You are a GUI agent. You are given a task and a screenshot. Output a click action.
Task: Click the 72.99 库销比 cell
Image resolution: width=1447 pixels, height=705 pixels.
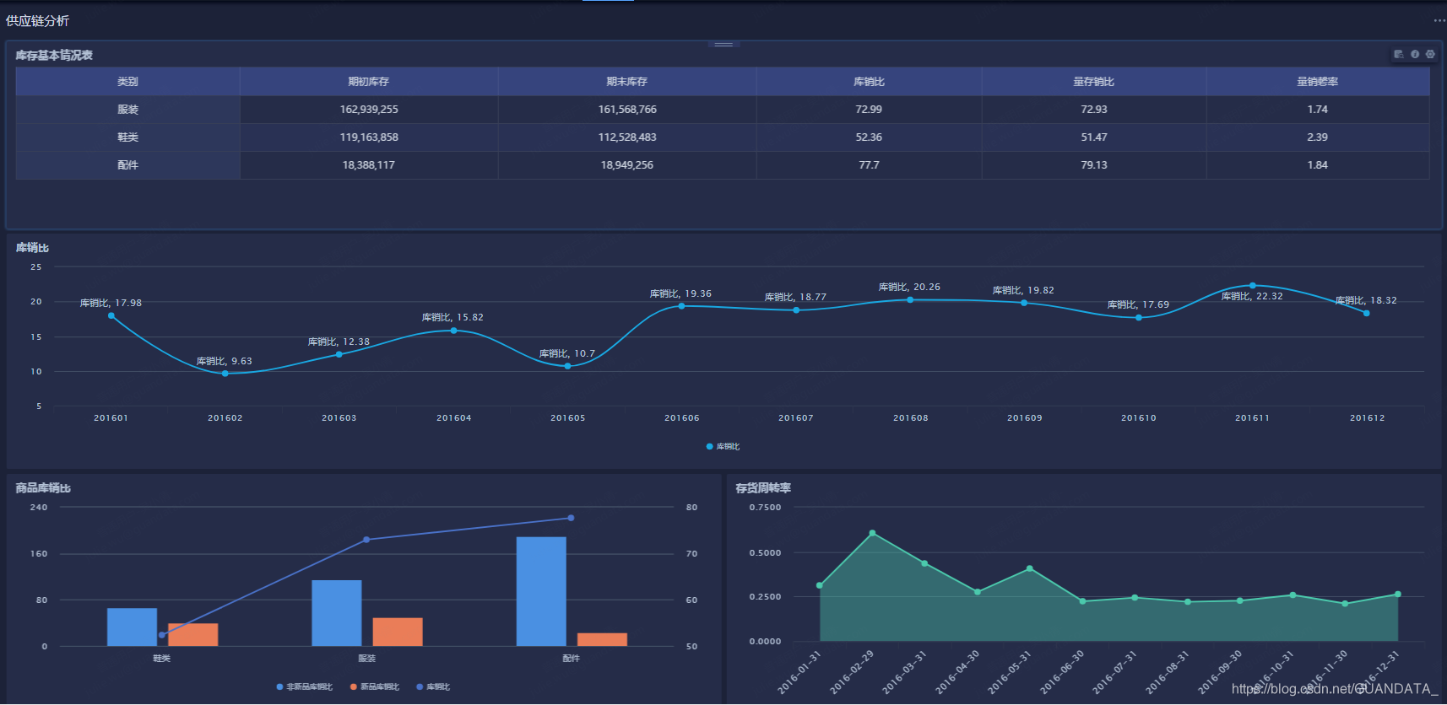tap(869, 110)
